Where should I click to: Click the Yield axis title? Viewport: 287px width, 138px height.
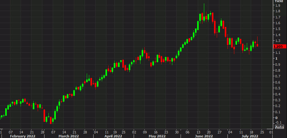(x=279, y=1)
